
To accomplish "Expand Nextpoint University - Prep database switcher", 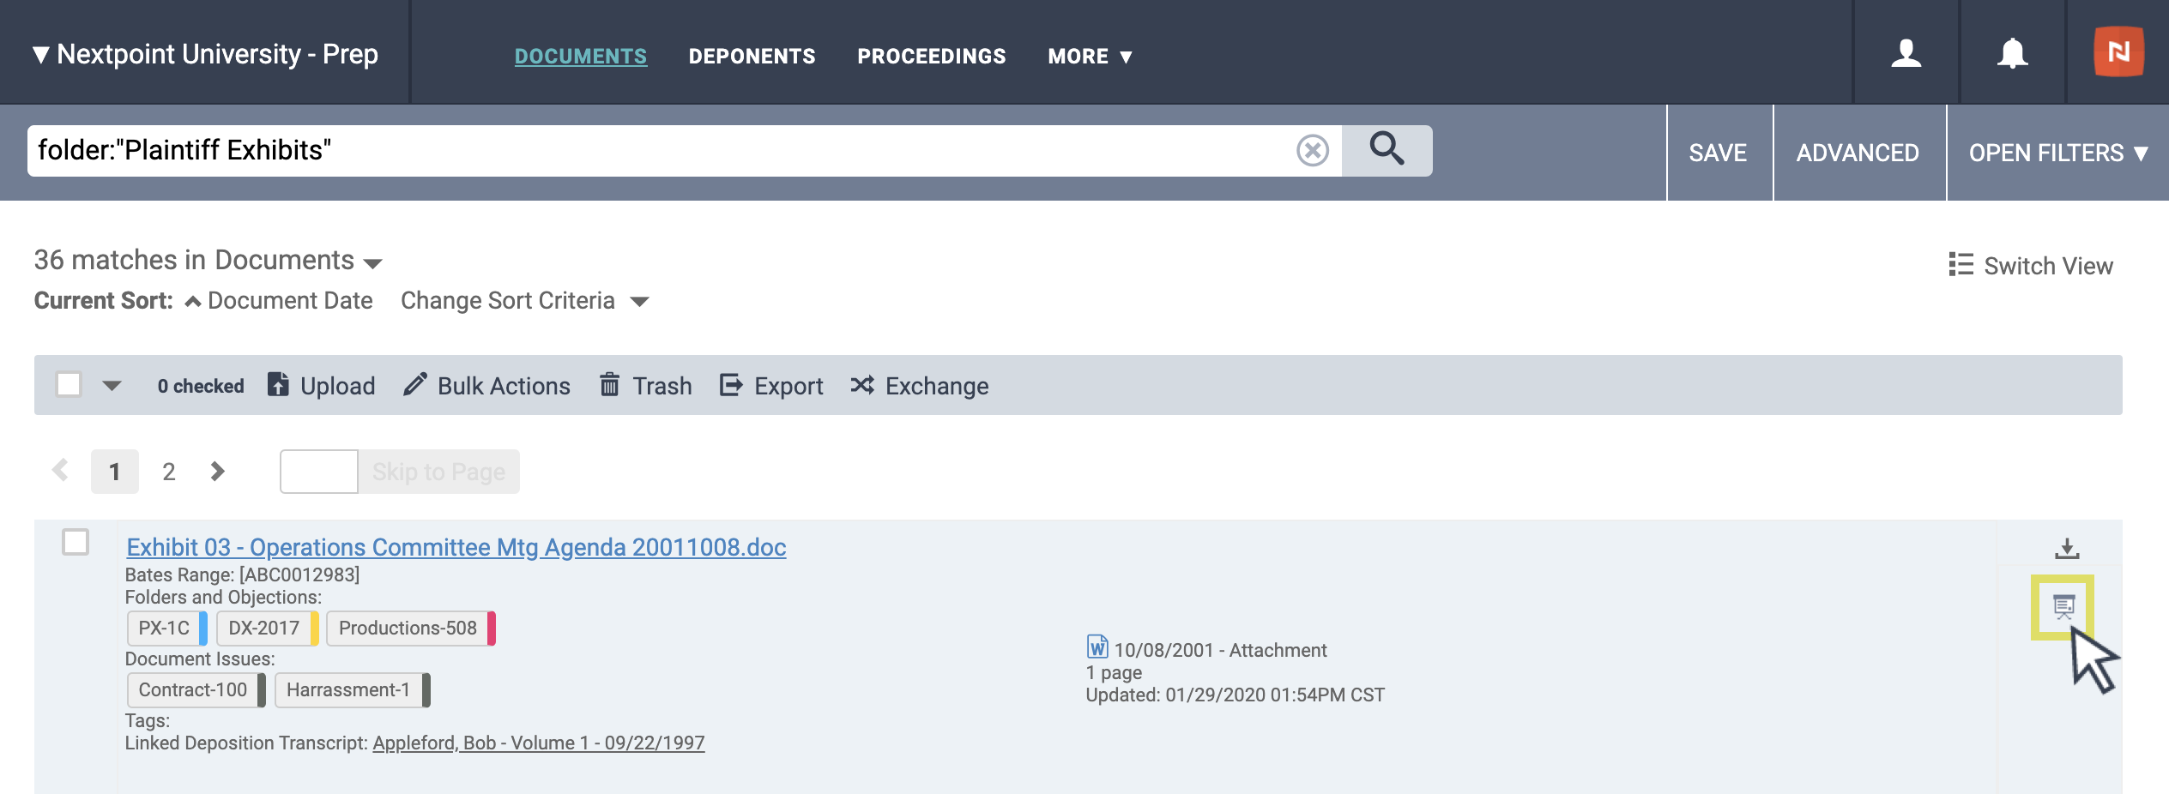I will (205, 54).
